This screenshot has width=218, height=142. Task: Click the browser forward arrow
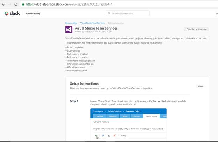pyautogui.click(x=10, y=4)
